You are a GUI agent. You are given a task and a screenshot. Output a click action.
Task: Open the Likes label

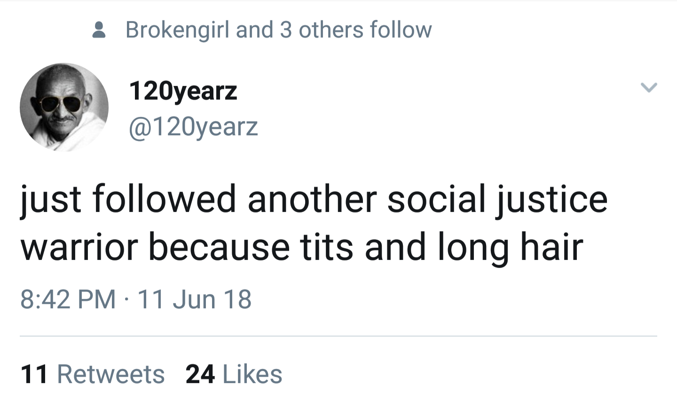point(252,374)
